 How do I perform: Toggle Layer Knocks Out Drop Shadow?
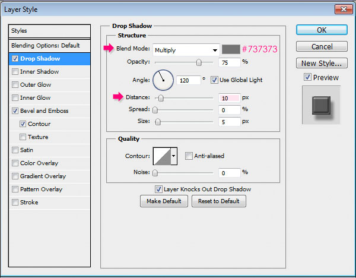[158, 189]
